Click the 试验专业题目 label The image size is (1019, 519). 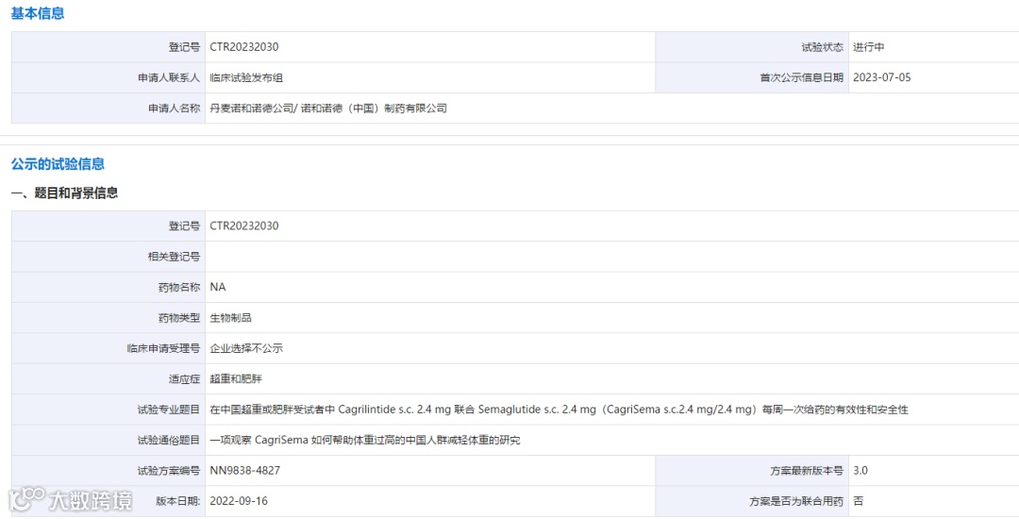tap(169, 410)
